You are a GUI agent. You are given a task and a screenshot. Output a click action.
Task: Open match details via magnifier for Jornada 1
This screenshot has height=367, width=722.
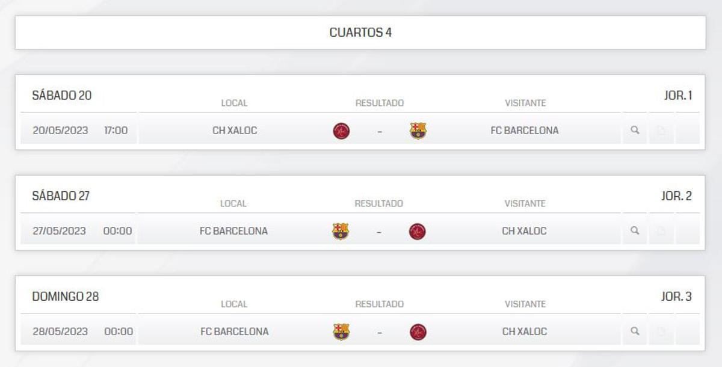pos(635,130)
